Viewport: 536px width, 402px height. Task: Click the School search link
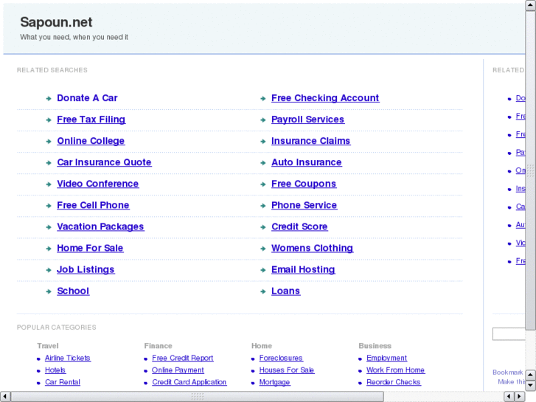point(73,291)
